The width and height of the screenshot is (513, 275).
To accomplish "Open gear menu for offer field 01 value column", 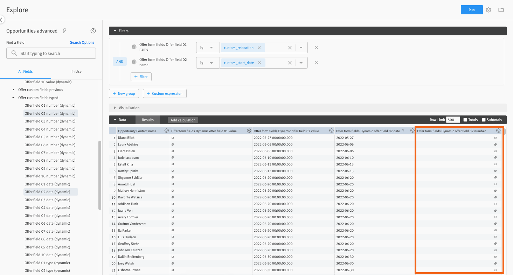I will tap(249, 131).
